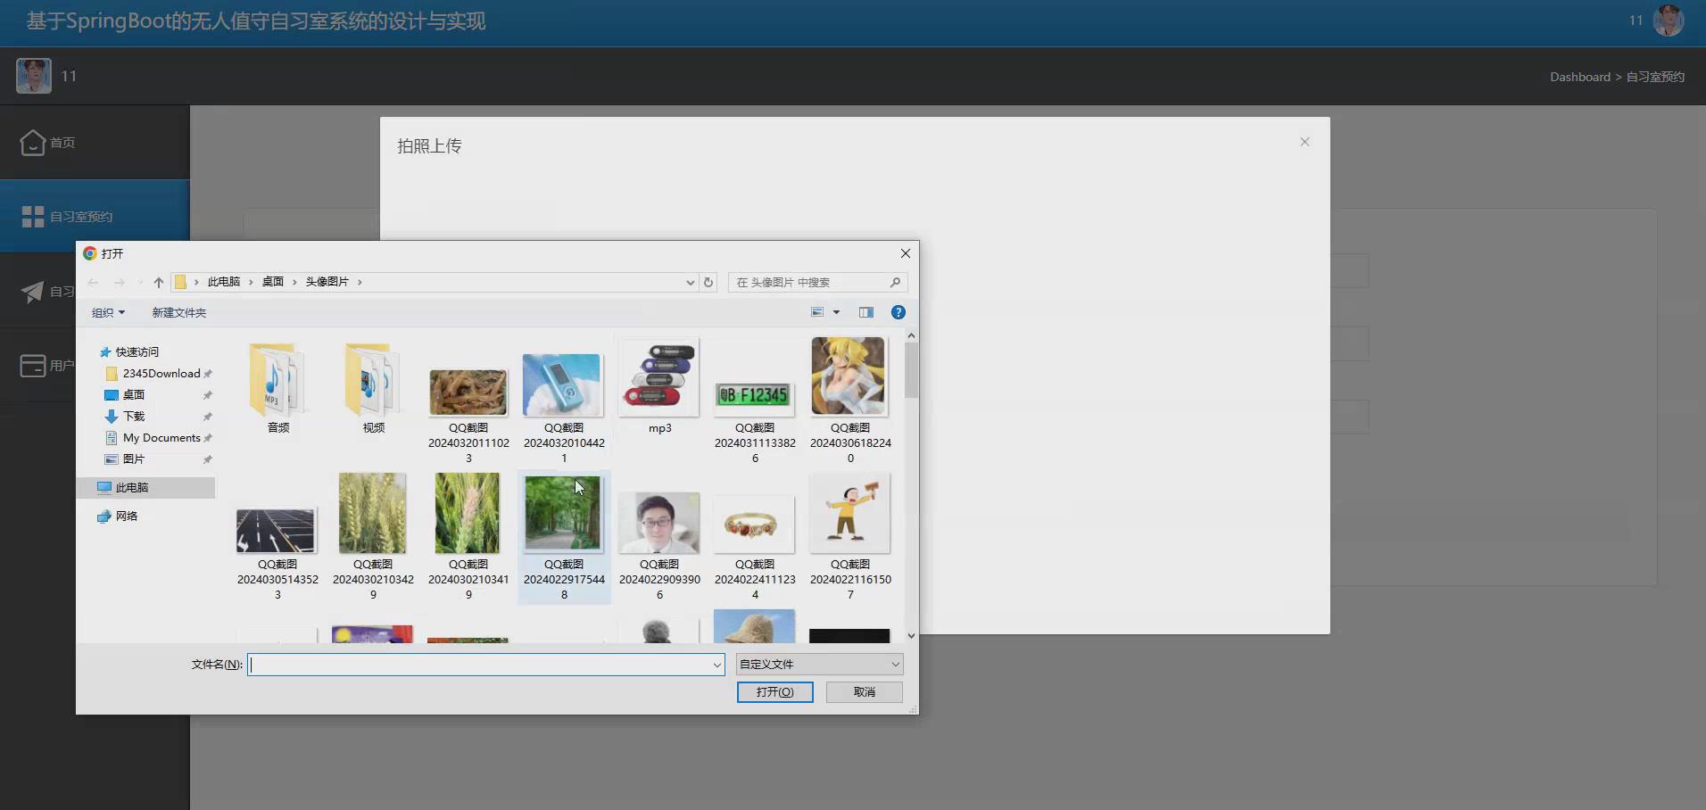Click the 取消 button
The image size is (1706, 810).
click(x=865, y=692)
